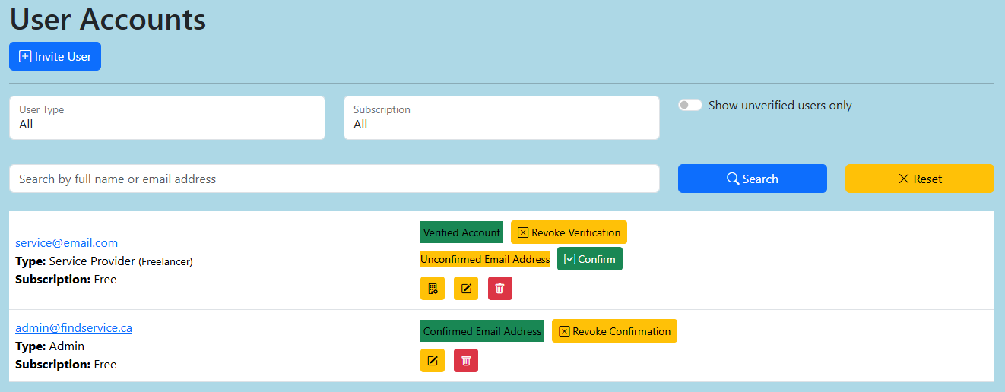Click the Confirmed Email Address badge
Screen dimensions: 1005x392
[482, 331]
